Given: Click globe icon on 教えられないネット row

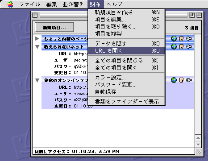Looking at the screenshot, I should 174,47.
